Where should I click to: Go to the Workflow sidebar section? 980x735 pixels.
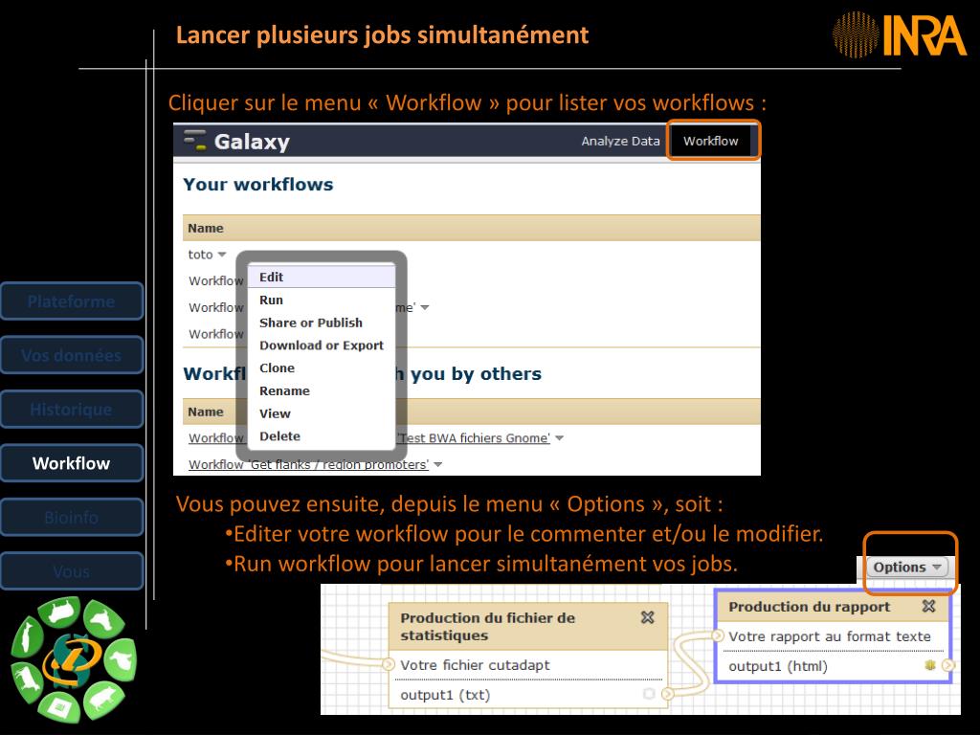tap(71, 463)
